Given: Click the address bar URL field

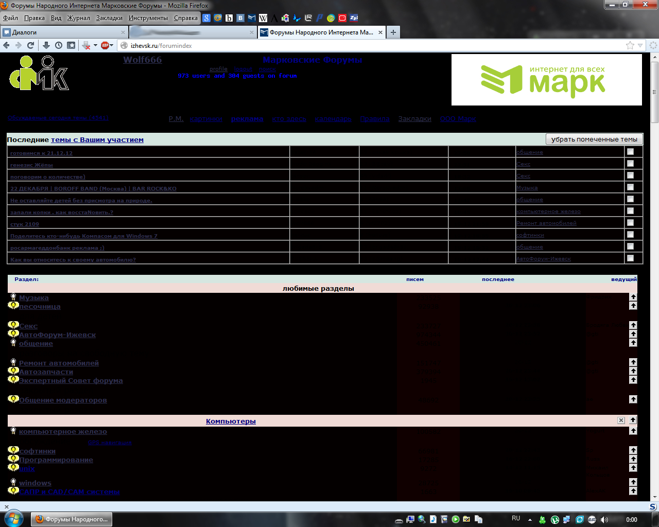Looking at the screenshot, I should pyautogui.click(x=360, y=46).
